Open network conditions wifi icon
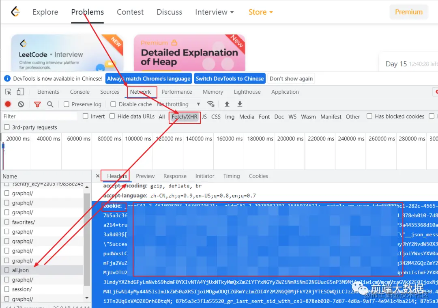This screenshot has width=438, height=308. tap(210, 104)
